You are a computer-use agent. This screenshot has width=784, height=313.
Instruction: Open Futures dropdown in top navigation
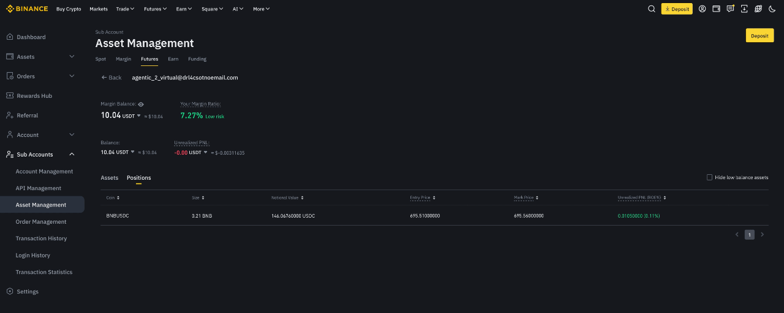155,9
